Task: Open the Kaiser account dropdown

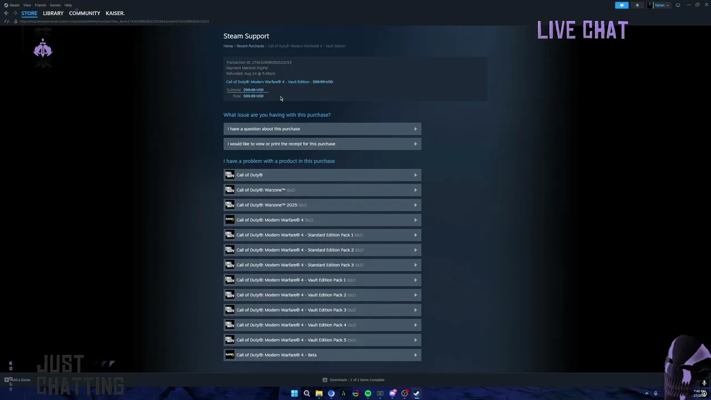Action: [x=659, y=5]
